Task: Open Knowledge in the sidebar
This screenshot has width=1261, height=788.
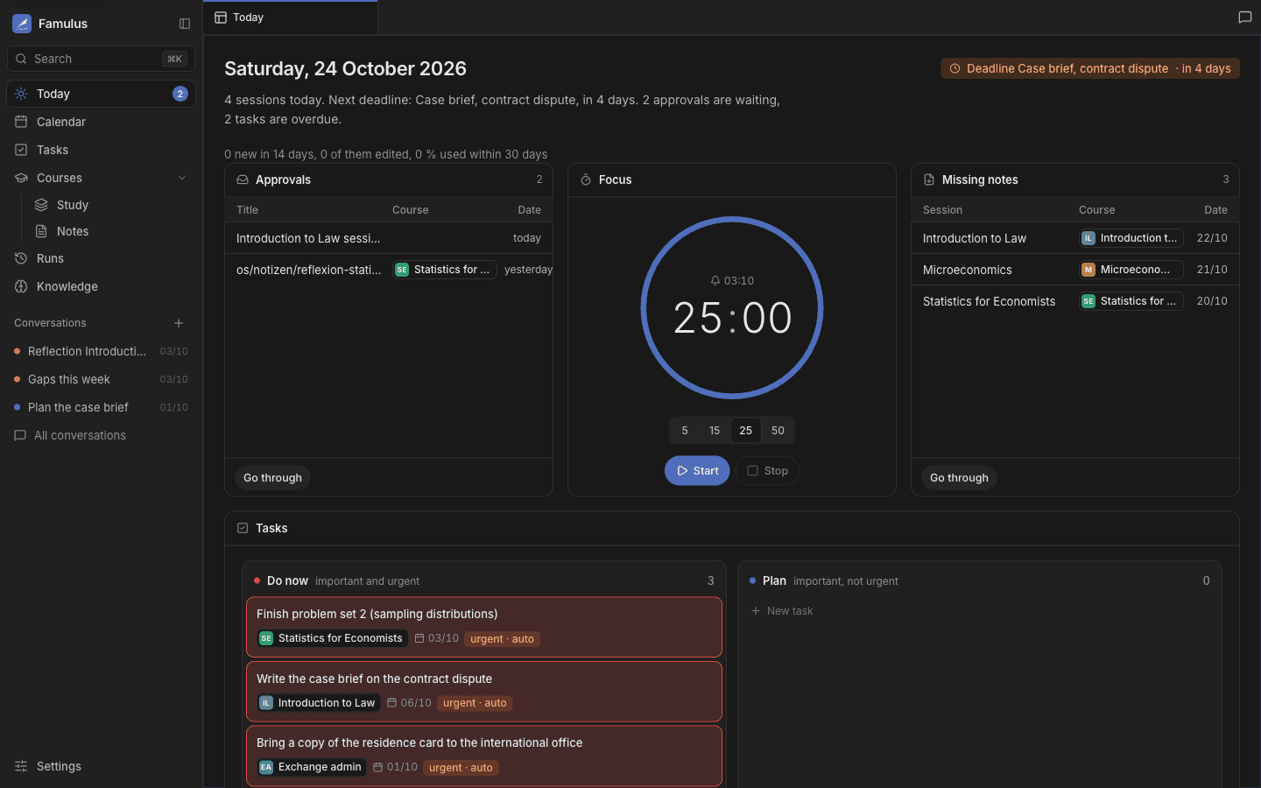Action: pyautogui.click(x=101, y=286)
